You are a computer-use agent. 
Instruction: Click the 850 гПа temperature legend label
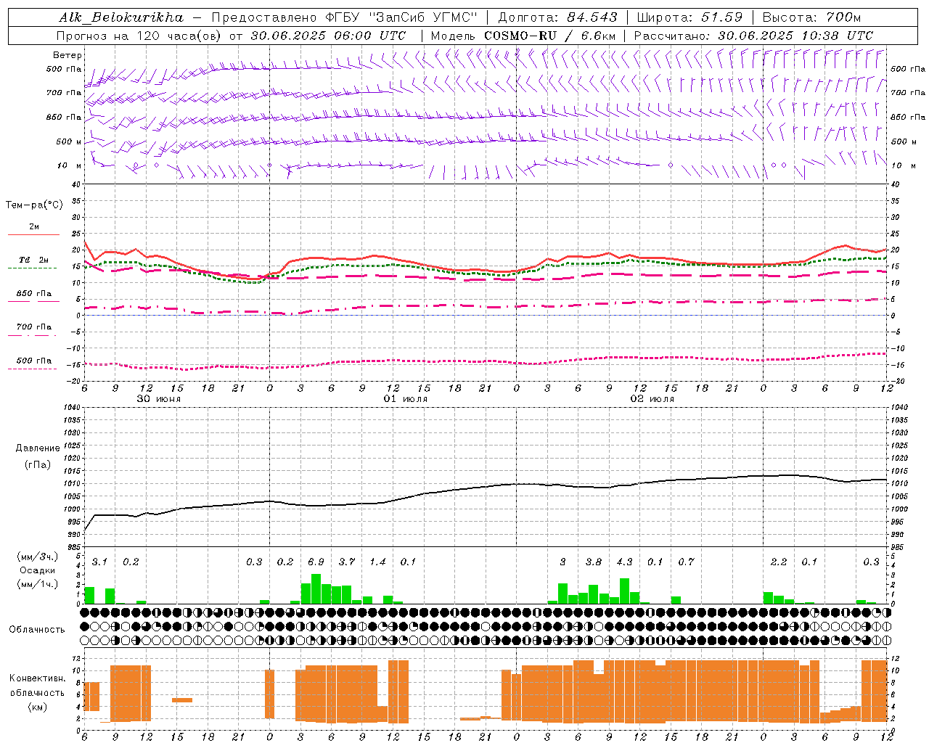34,294
